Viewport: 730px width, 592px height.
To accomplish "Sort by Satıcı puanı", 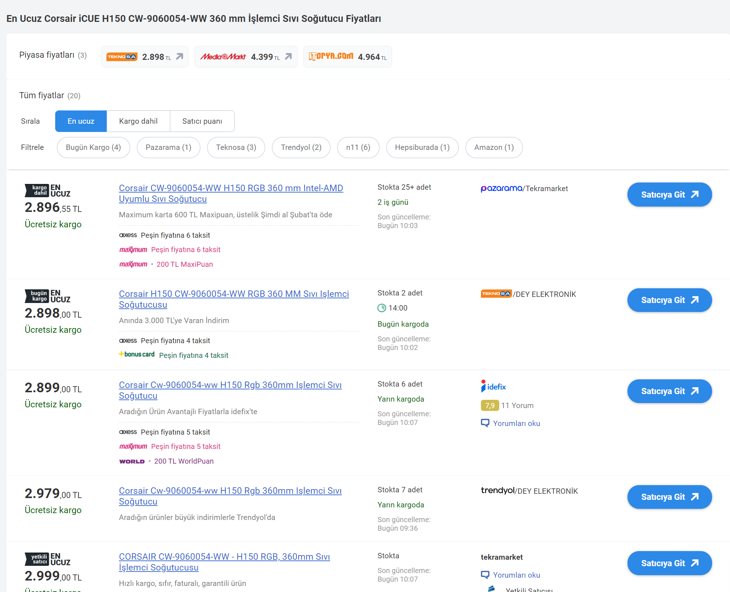I will coord(202,121).
